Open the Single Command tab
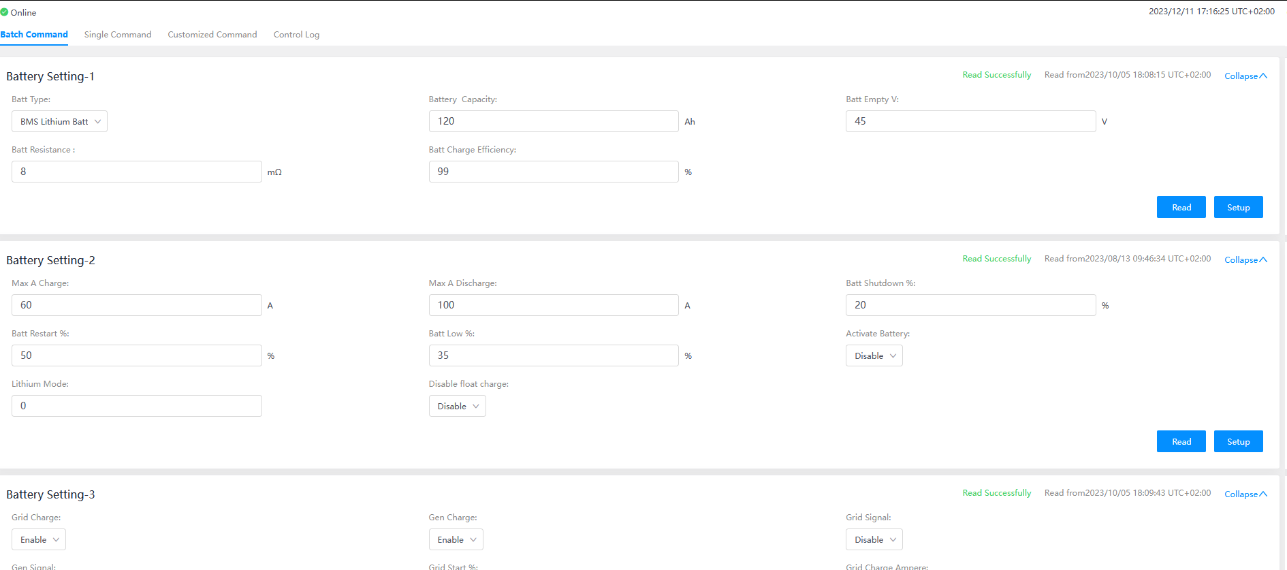Viewport: 1287px width, 570px height. click(118, 34)
